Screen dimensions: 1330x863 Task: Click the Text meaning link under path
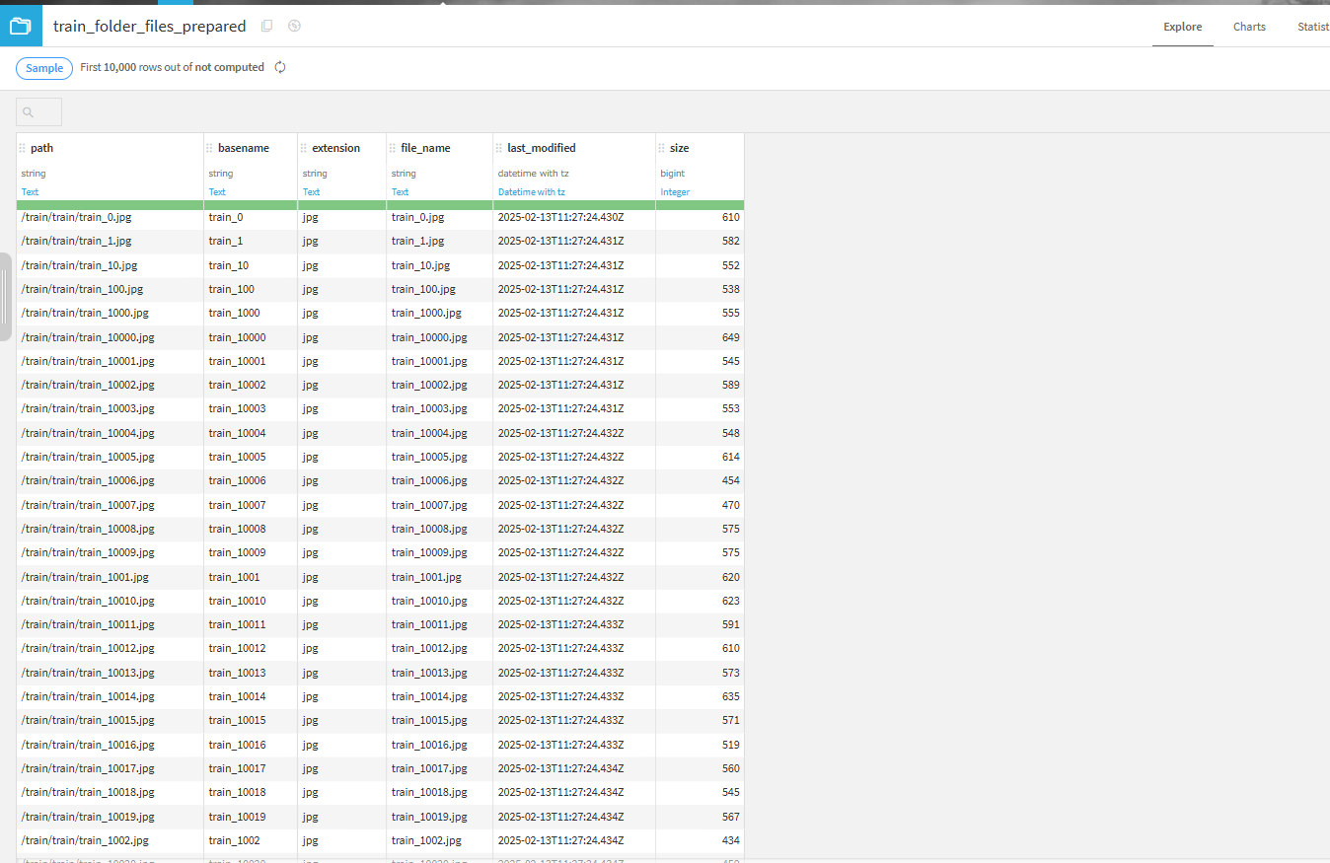30,192
